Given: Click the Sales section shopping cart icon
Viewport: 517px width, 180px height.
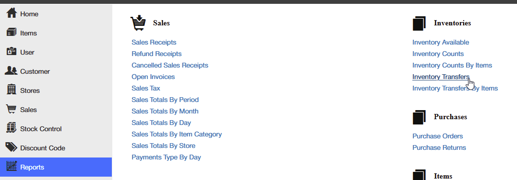Looking at the screenshot, I should (138, 23).
